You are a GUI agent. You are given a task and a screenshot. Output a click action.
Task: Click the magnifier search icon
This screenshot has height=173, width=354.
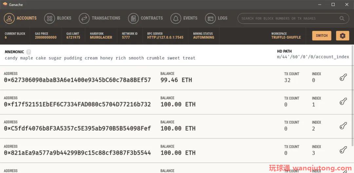click(x=342, y=19)
